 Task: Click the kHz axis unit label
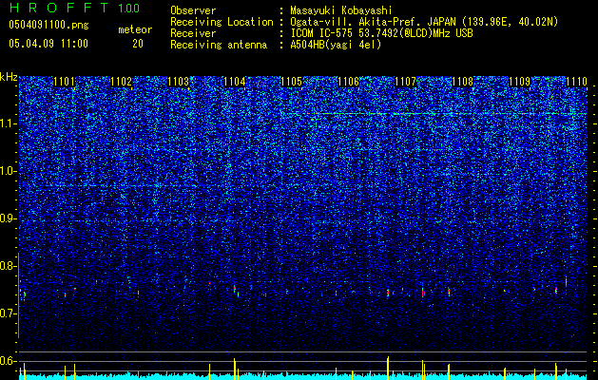point(9,77)
